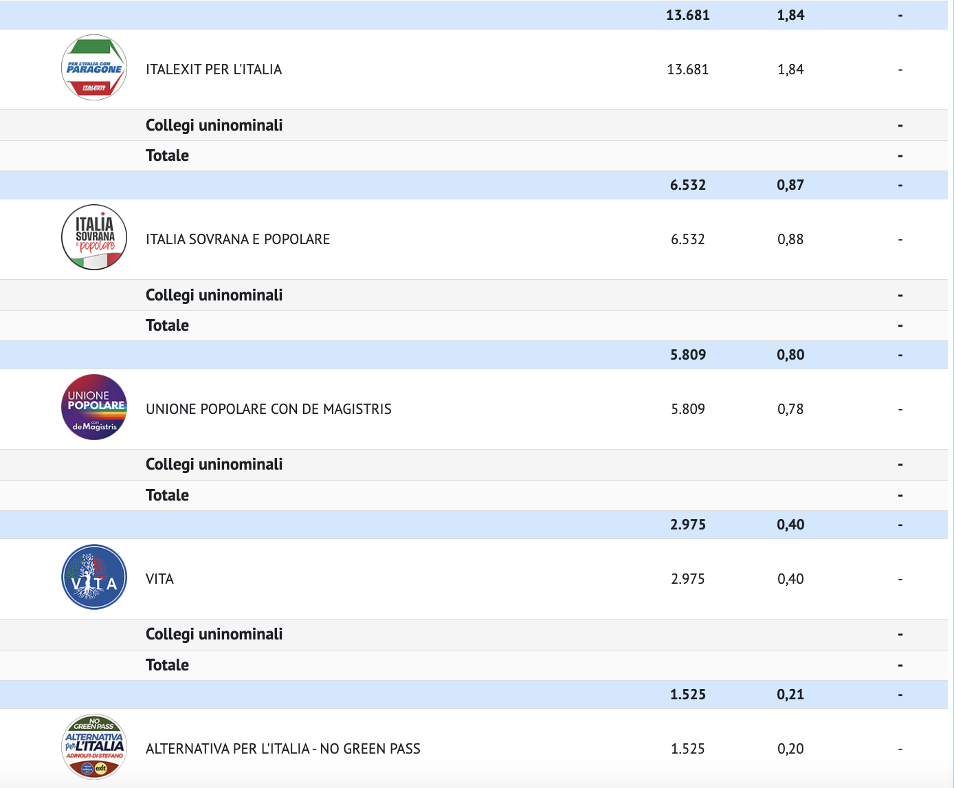Click Totale row under Vita
The width and height of the screenshot is (954, 788).
coord(167,665)
